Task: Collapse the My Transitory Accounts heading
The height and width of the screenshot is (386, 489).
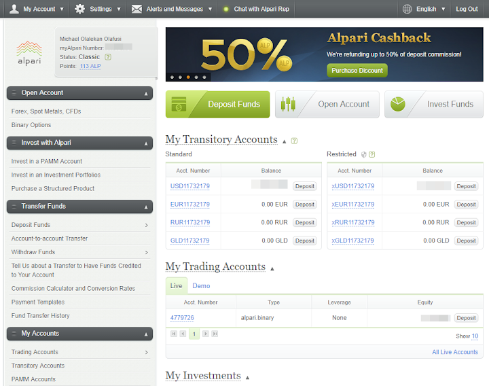Action: [284, 141]
